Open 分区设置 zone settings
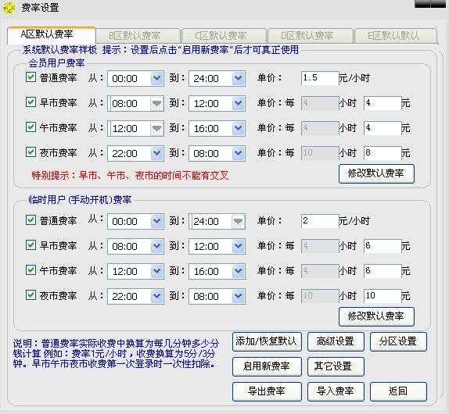 (x=398, y=341)
